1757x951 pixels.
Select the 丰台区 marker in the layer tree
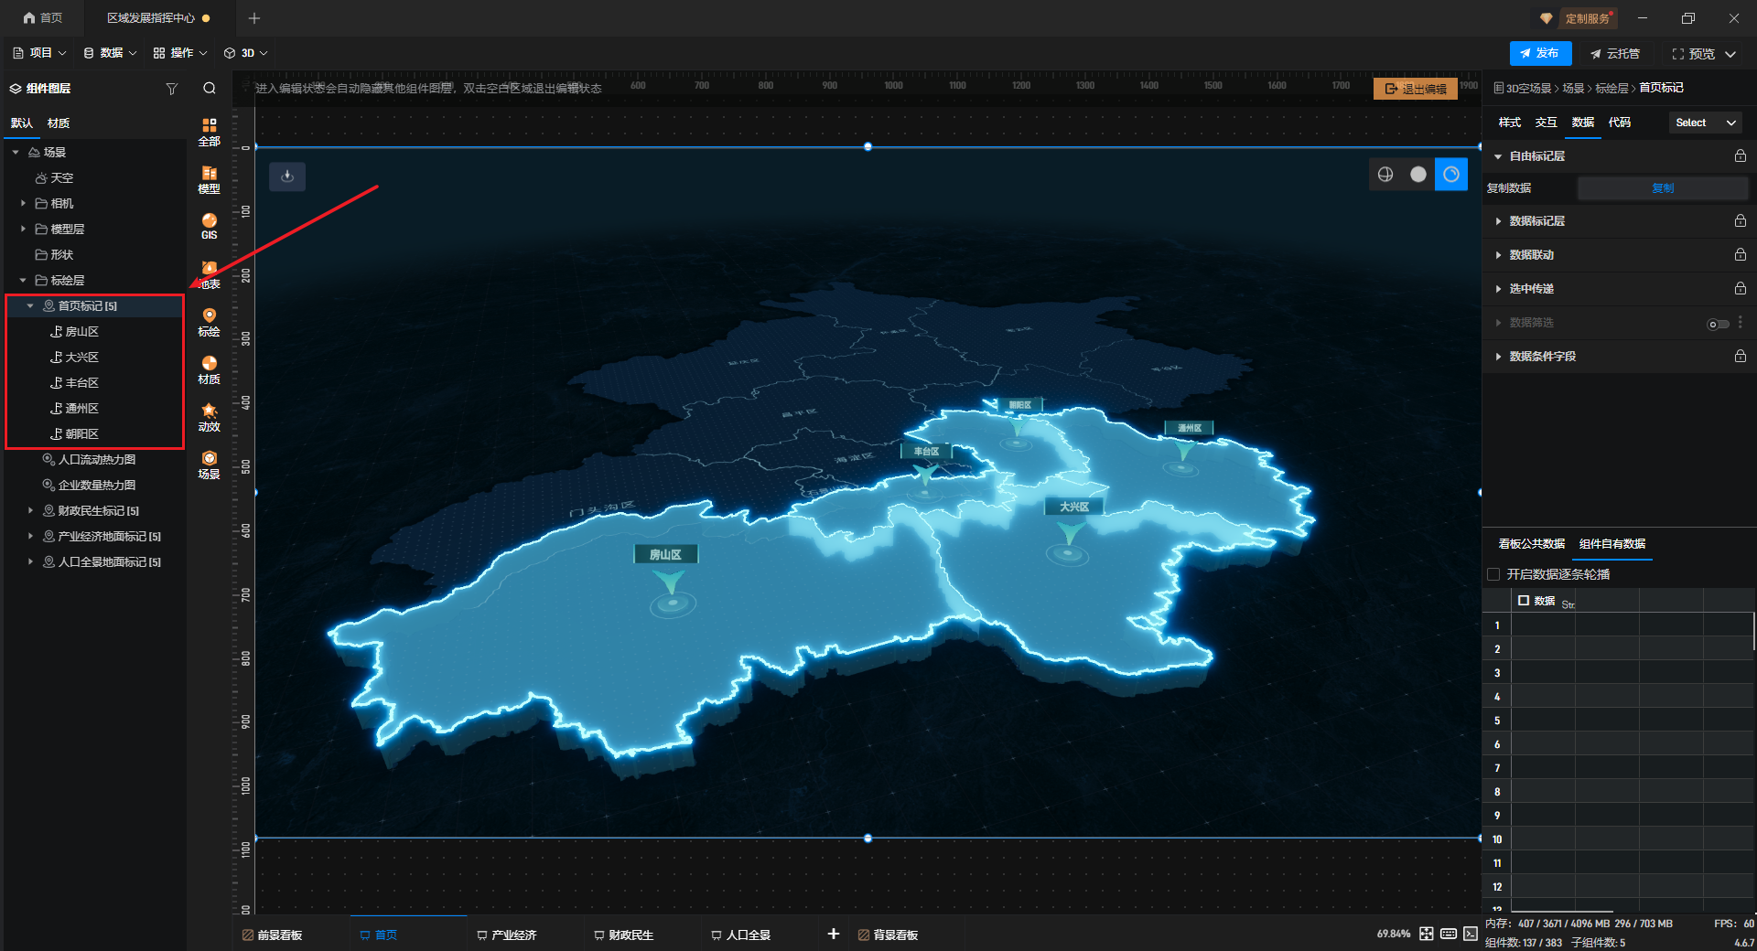pyautogui.click(x=81, y=383)
